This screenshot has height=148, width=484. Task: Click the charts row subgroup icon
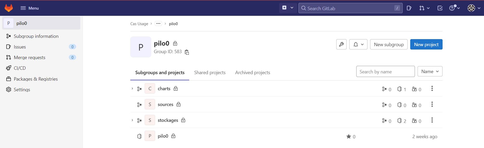pyautogui.click(x=139, y=89)
